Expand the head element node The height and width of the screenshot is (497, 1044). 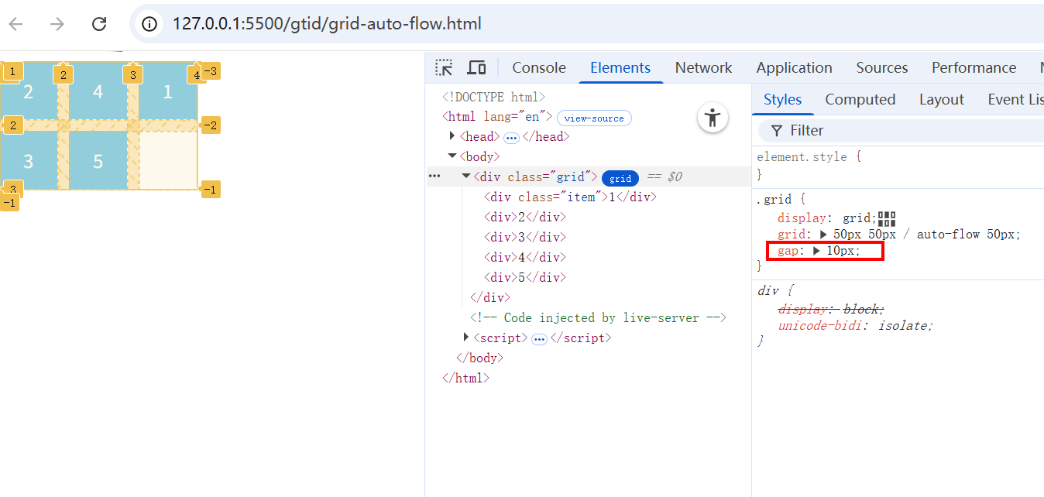pos(452,136)
